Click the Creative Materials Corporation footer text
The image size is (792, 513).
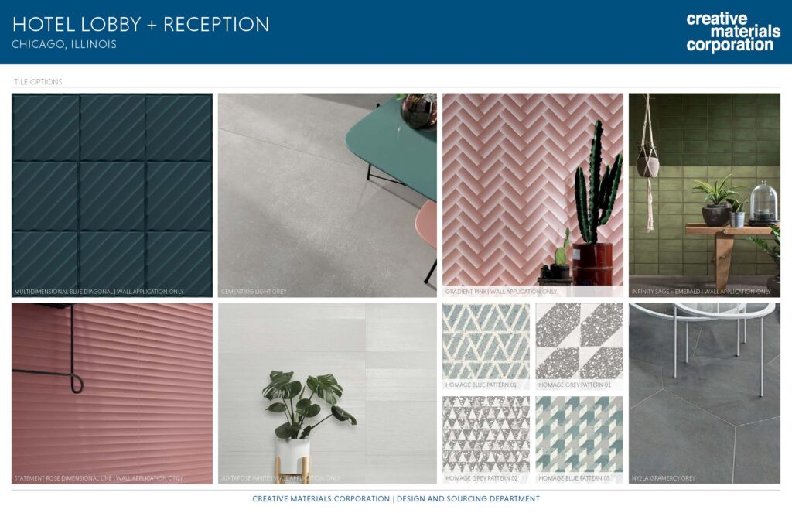(321, 499)
